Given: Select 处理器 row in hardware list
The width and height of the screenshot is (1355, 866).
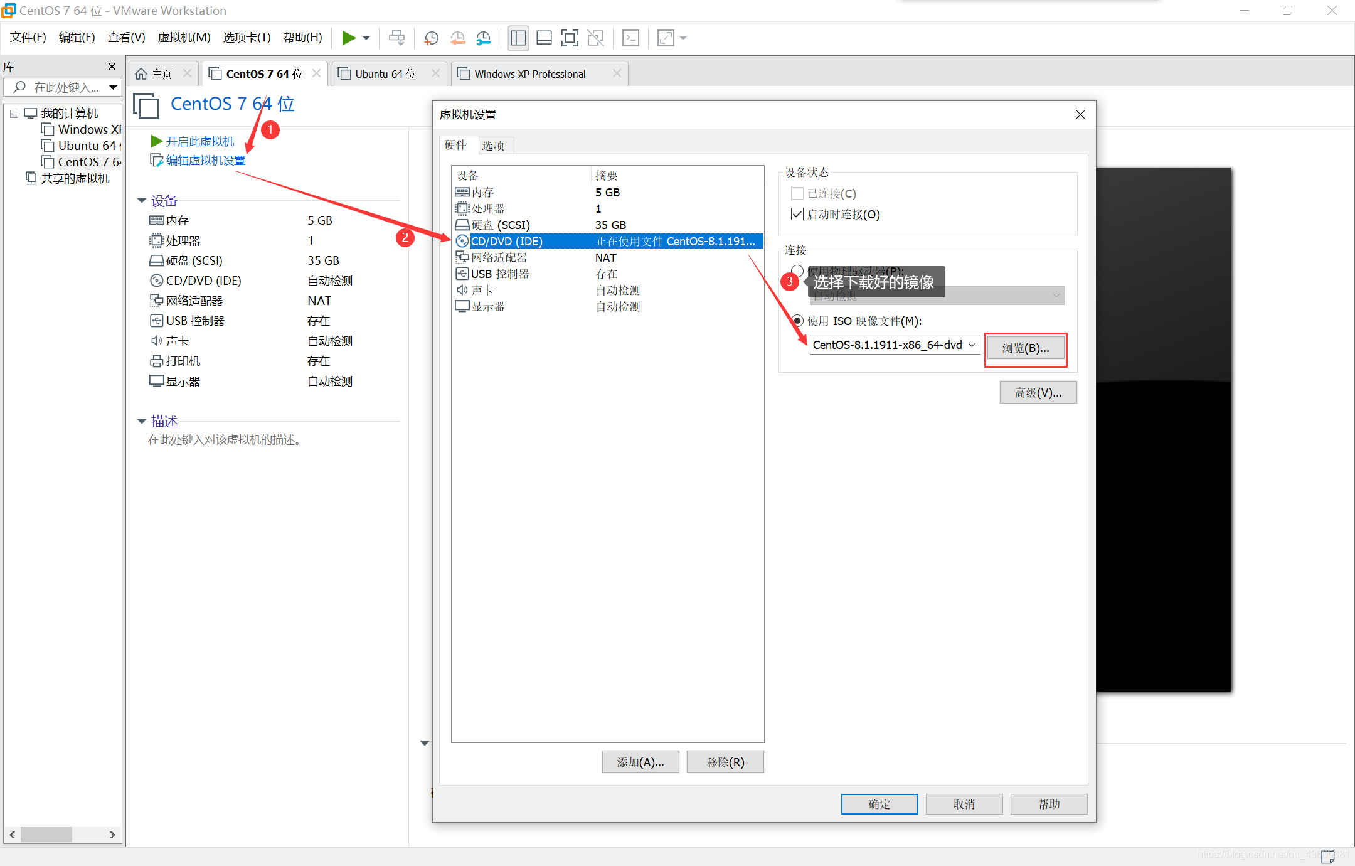Looking at the screenshot, I should [x=607, y=208].
